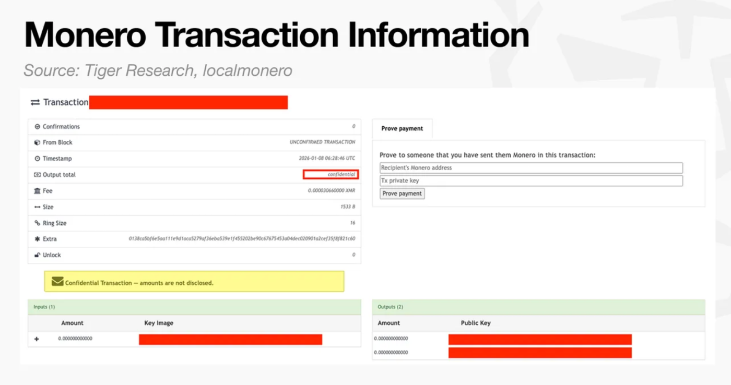Select the 'From Block' row label
Screen dimensions: 731x385
point(57,142)
